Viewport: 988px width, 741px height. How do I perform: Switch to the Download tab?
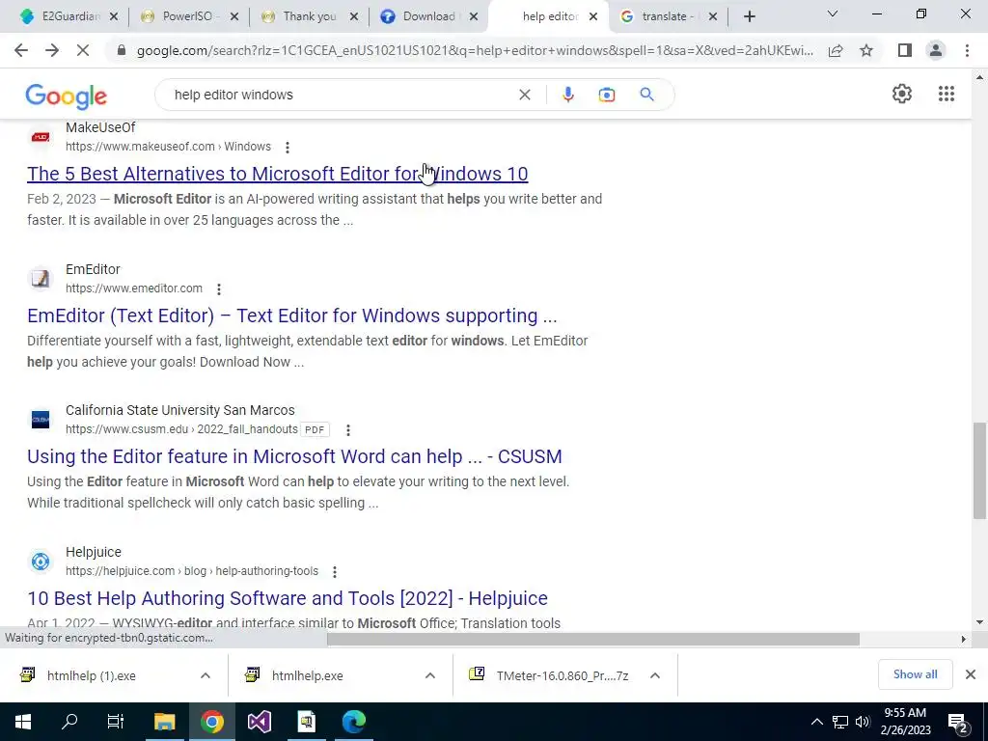[428, 17]
